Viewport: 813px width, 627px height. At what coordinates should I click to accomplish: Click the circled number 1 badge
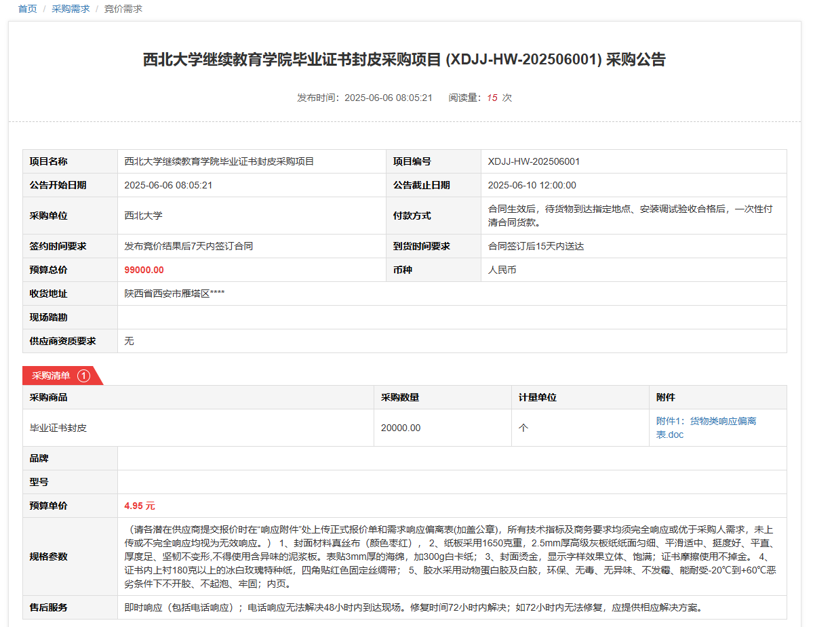click(83, 376)
